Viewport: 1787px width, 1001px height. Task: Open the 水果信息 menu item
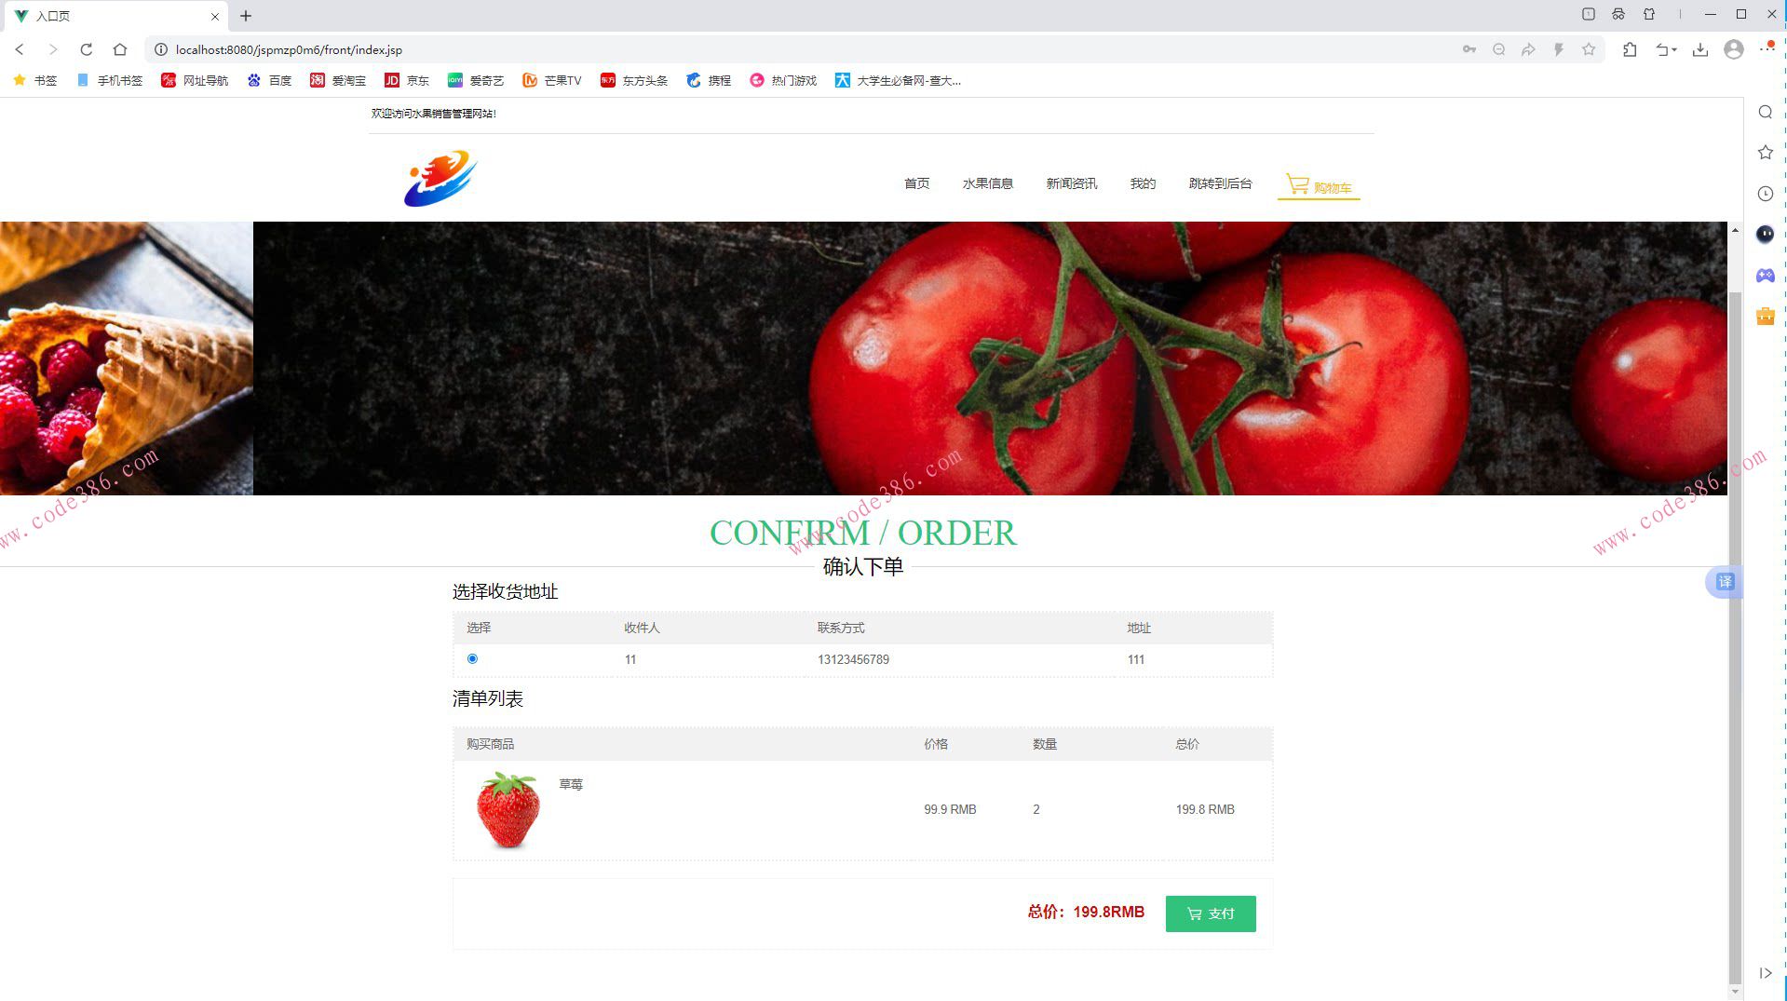tap(987, 183)
